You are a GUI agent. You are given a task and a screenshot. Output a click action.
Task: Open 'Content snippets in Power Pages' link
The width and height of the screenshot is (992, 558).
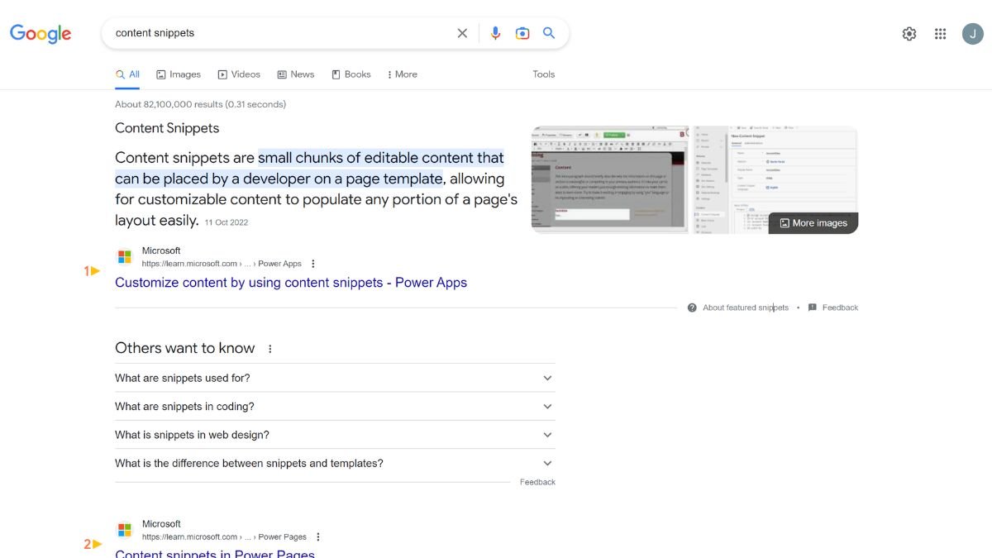pyautogui.click(x=215, y=553)
